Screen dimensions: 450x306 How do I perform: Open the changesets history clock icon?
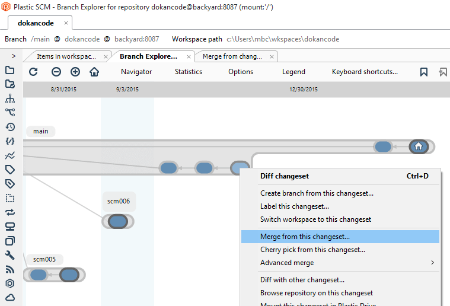10,127
